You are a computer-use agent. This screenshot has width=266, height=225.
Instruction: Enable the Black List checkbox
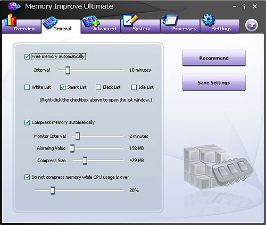(98, 87)
